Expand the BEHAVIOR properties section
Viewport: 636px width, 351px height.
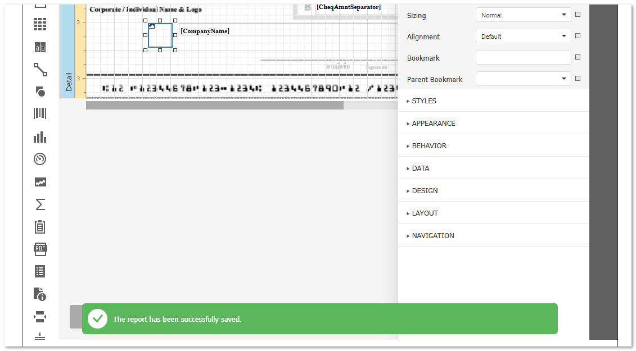pos(428,146)
